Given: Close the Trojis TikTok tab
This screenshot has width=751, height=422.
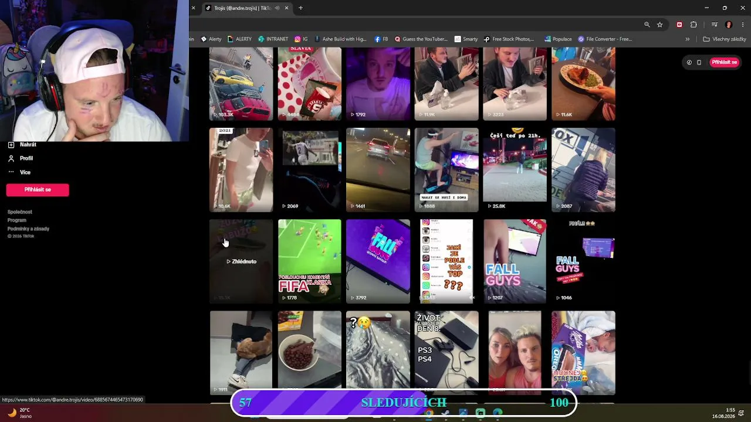Looking at the screenshot, I should [x=287, y=8].
